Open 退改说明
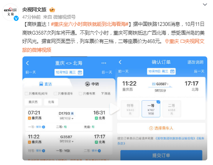213x165 pixels. point(196,62)
